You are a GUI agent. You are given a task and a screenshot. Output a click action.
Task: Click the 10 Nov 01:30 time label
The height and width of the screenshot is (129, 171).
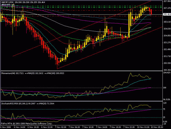(x=143, y=127)
